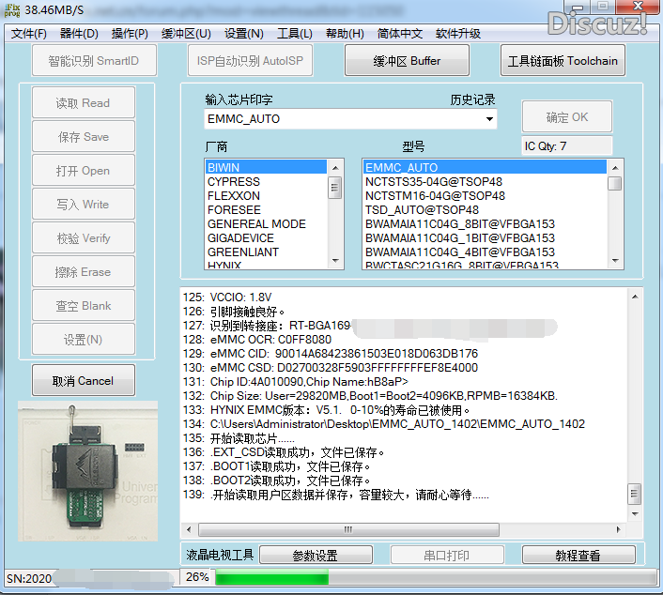Select FORESEE in the vendor list
The width and height of the screenshot is (663, 595).
[x=266, y=209]
